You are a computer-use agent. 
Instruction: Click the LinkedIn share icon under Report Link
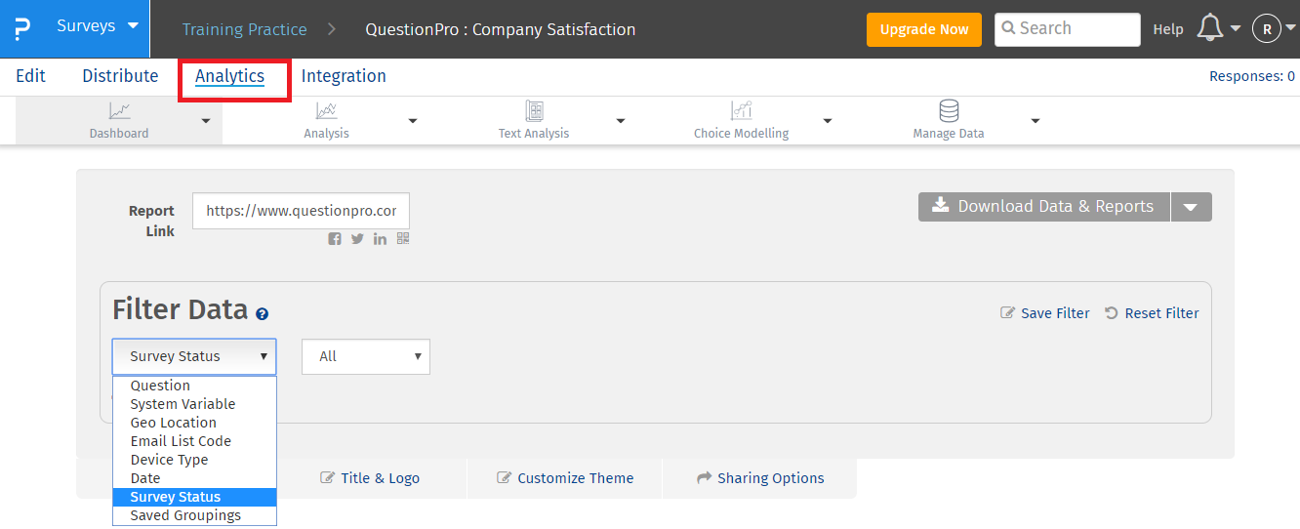[380, 239]
